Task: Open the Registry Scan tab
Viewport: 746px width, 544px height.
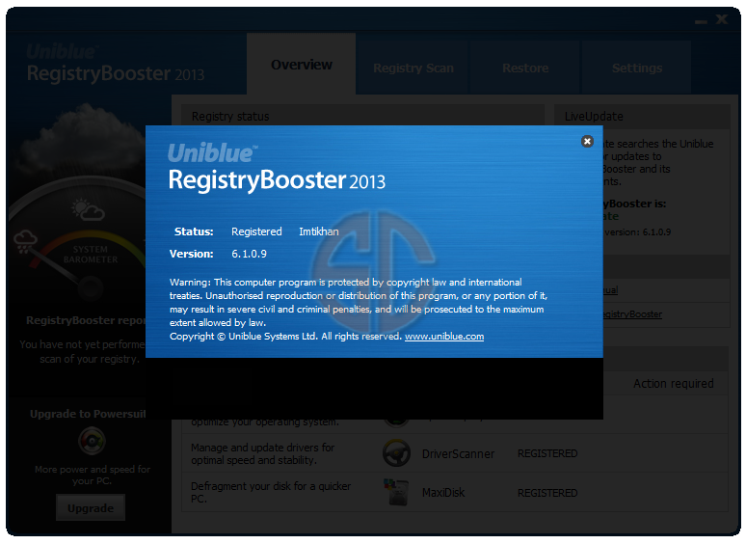Action: point(413,68)
